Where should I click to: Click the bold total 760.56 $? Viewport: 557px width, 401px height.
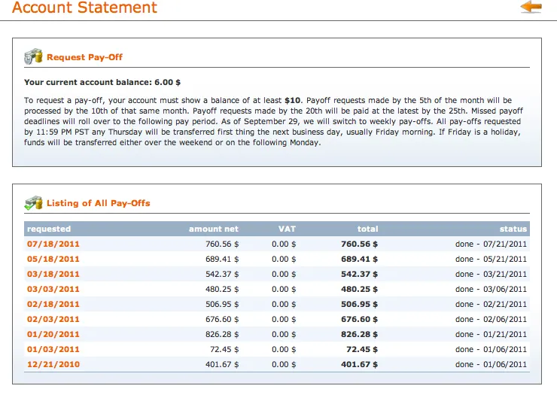click(360, 244)
